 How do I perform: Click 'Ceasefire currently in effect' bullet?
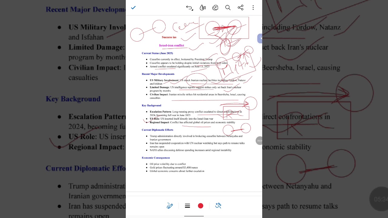tap(181, 59)
